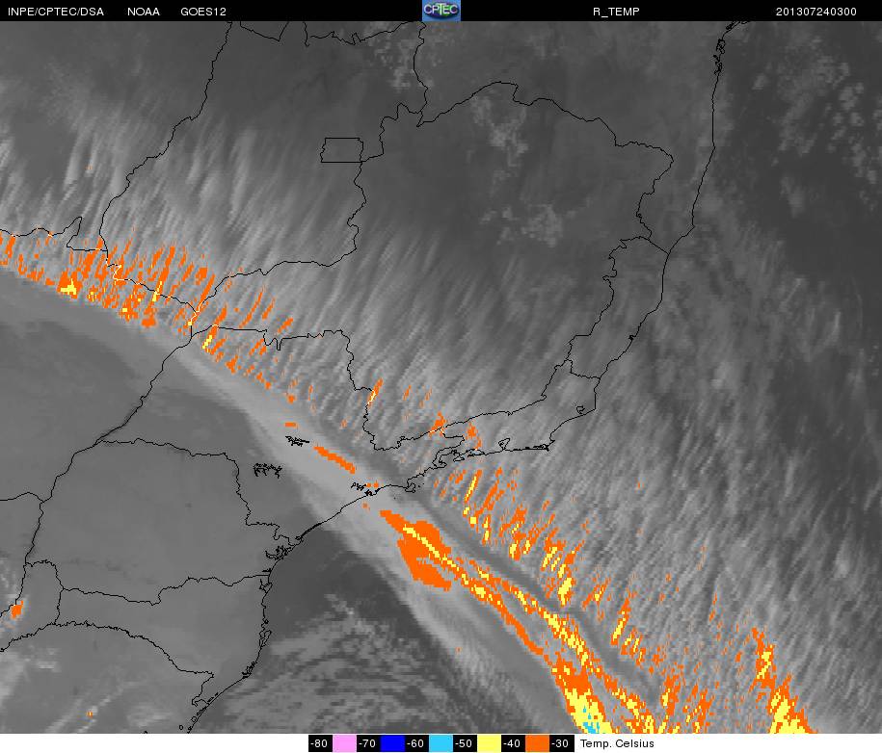Select the NOAA label in the header

point(144,12)
